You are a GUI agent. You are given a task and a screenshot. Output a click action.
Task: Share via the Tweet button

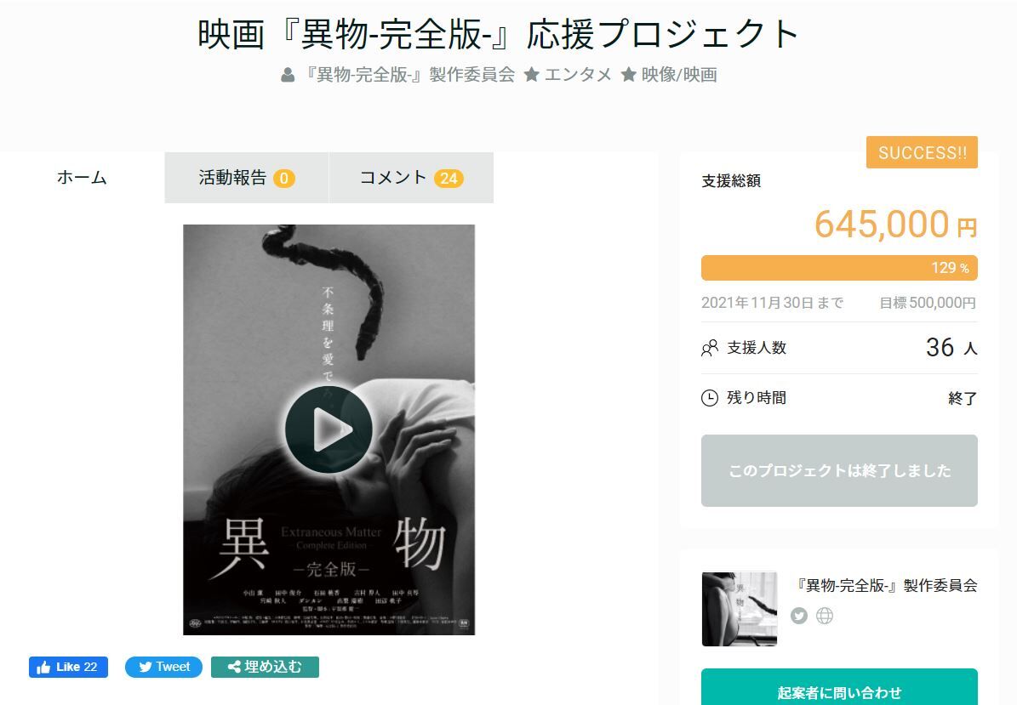tap(163, 667)
